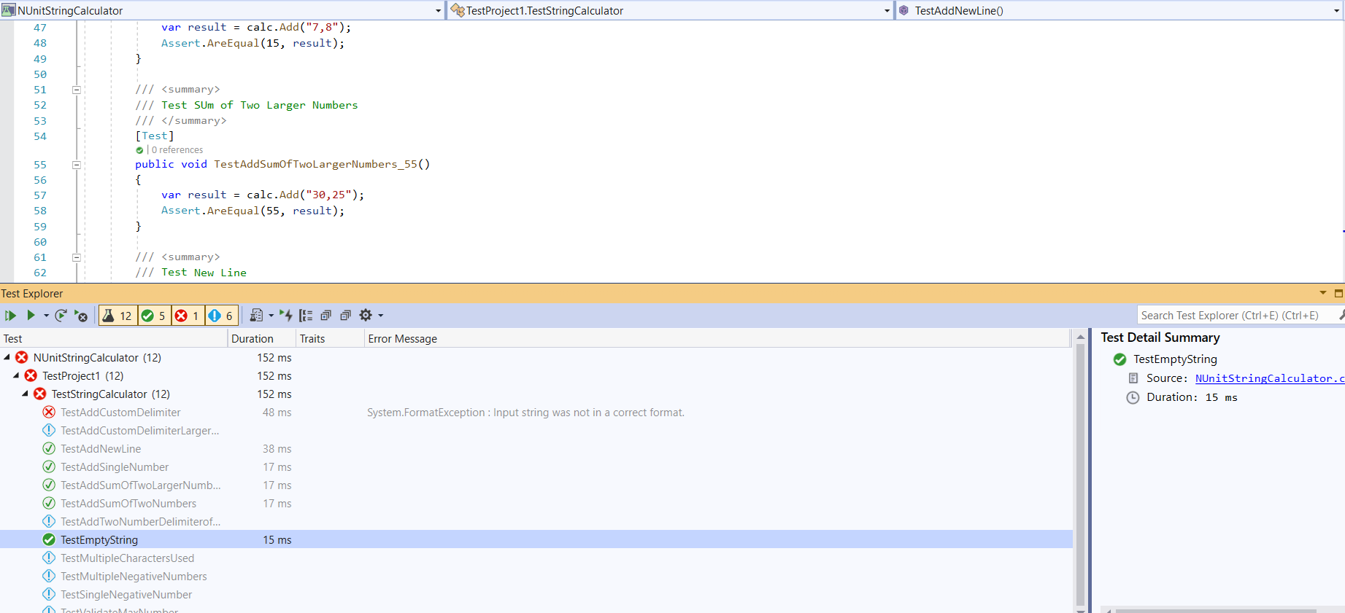This screenshot has height=613, width=1345.
Task: Sort by the Error Message column header
Action: click(717, 339)
